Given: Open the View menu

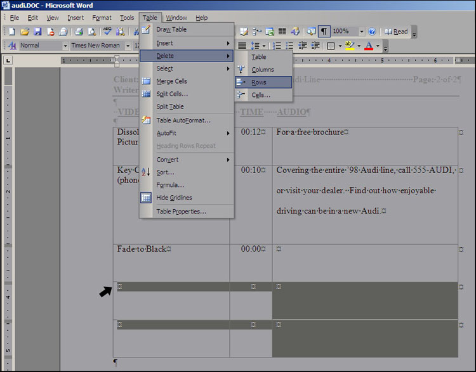Looking at the screenshot, I should (x=53, y=18).
